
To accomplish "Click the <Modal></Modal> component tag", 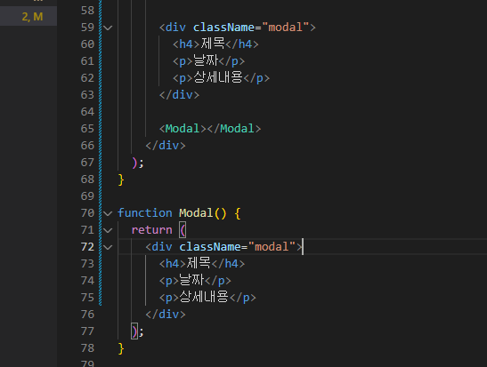I will click(x=210, y=129).
